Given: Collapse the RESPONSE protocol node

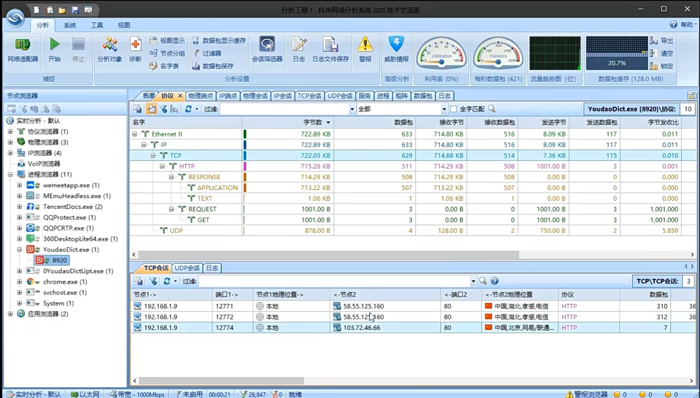Looking at the screenshot, I should [171, 177].
